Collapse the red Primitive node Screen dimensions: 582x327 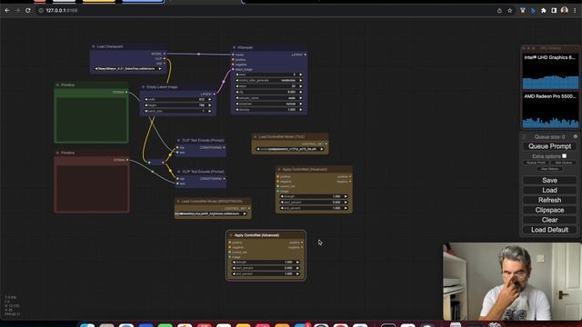tap(57, 153)
